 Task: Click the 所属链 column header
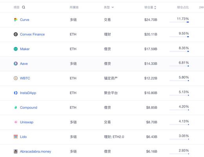74,7
